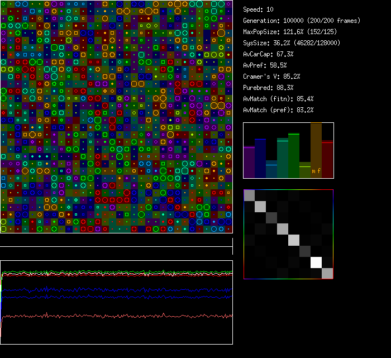Viewport: 391px width, 358px height.
Task: Select the top-left gray matrix cell
Action: pyautogui.click(x=250, y=195)
